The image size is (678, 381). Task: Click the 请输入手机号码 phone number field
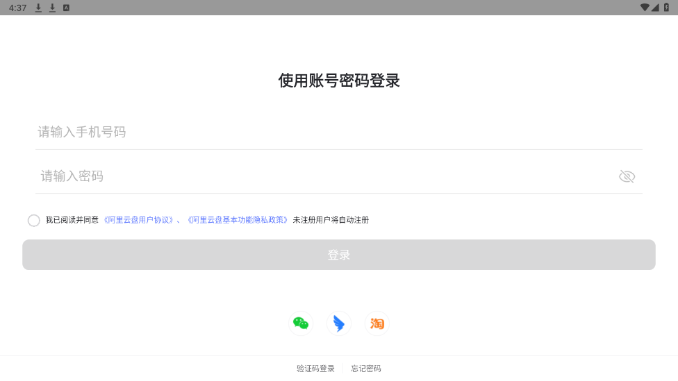(x=338, y=132)
